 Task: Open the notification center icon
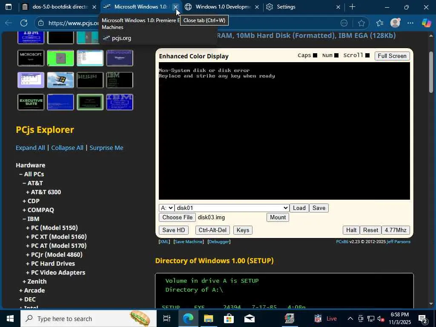point(423,318)
